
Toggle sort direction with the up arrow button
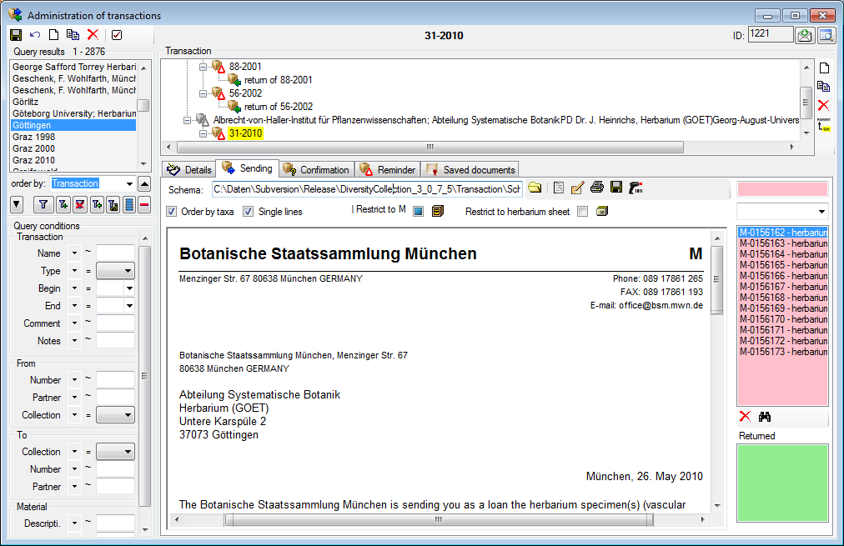click(144, 184)
